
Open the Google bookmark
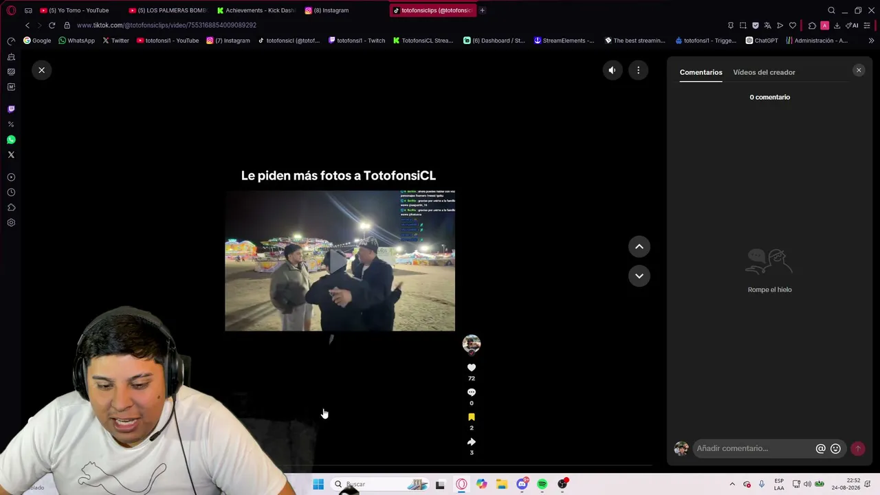(37, 41)
